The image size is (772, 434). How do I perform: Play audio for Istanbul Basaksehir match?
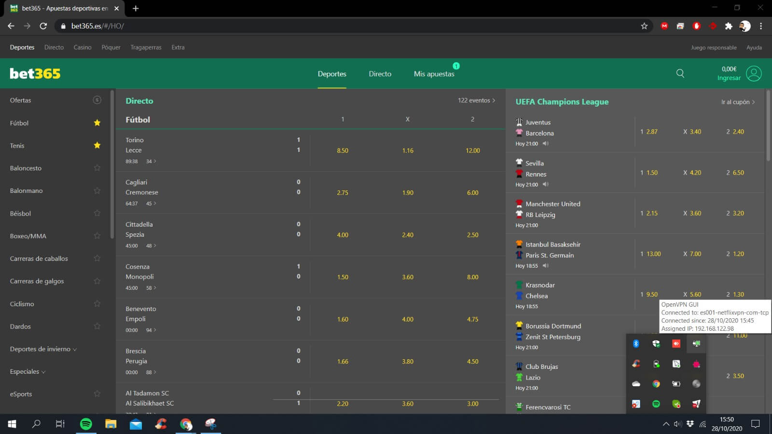pos(546,266)
